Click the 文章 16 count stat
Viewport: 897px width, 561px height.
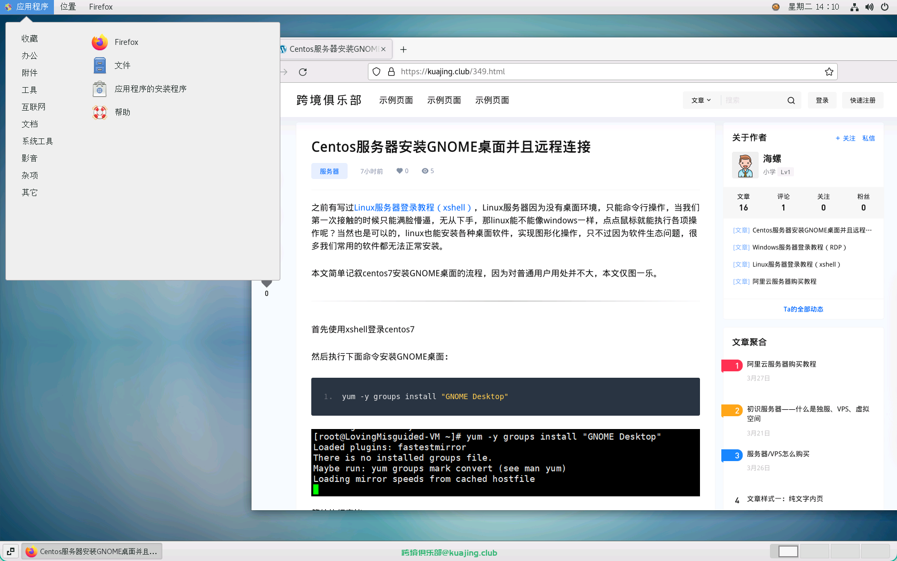pyautogui.click(x=743, y=202)
